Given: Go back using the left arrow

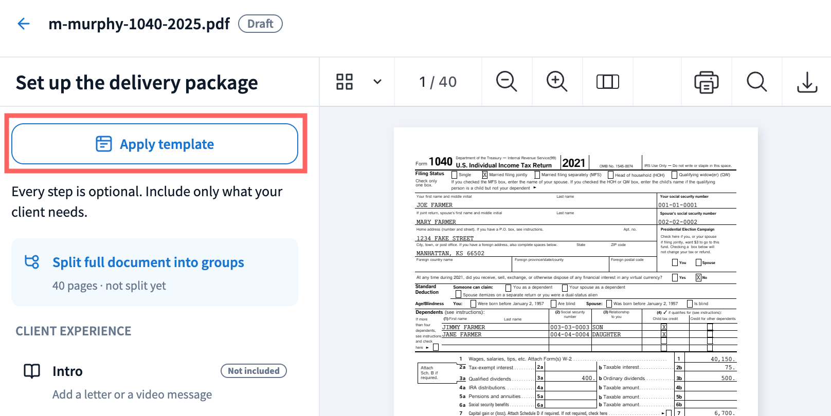Looking at the screenshot, I should click(x=24, y=24).
